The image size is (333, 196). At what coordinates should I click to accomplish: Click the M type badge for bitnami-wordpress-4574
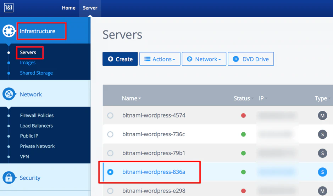pyautogui.click(x=322, y=115)
